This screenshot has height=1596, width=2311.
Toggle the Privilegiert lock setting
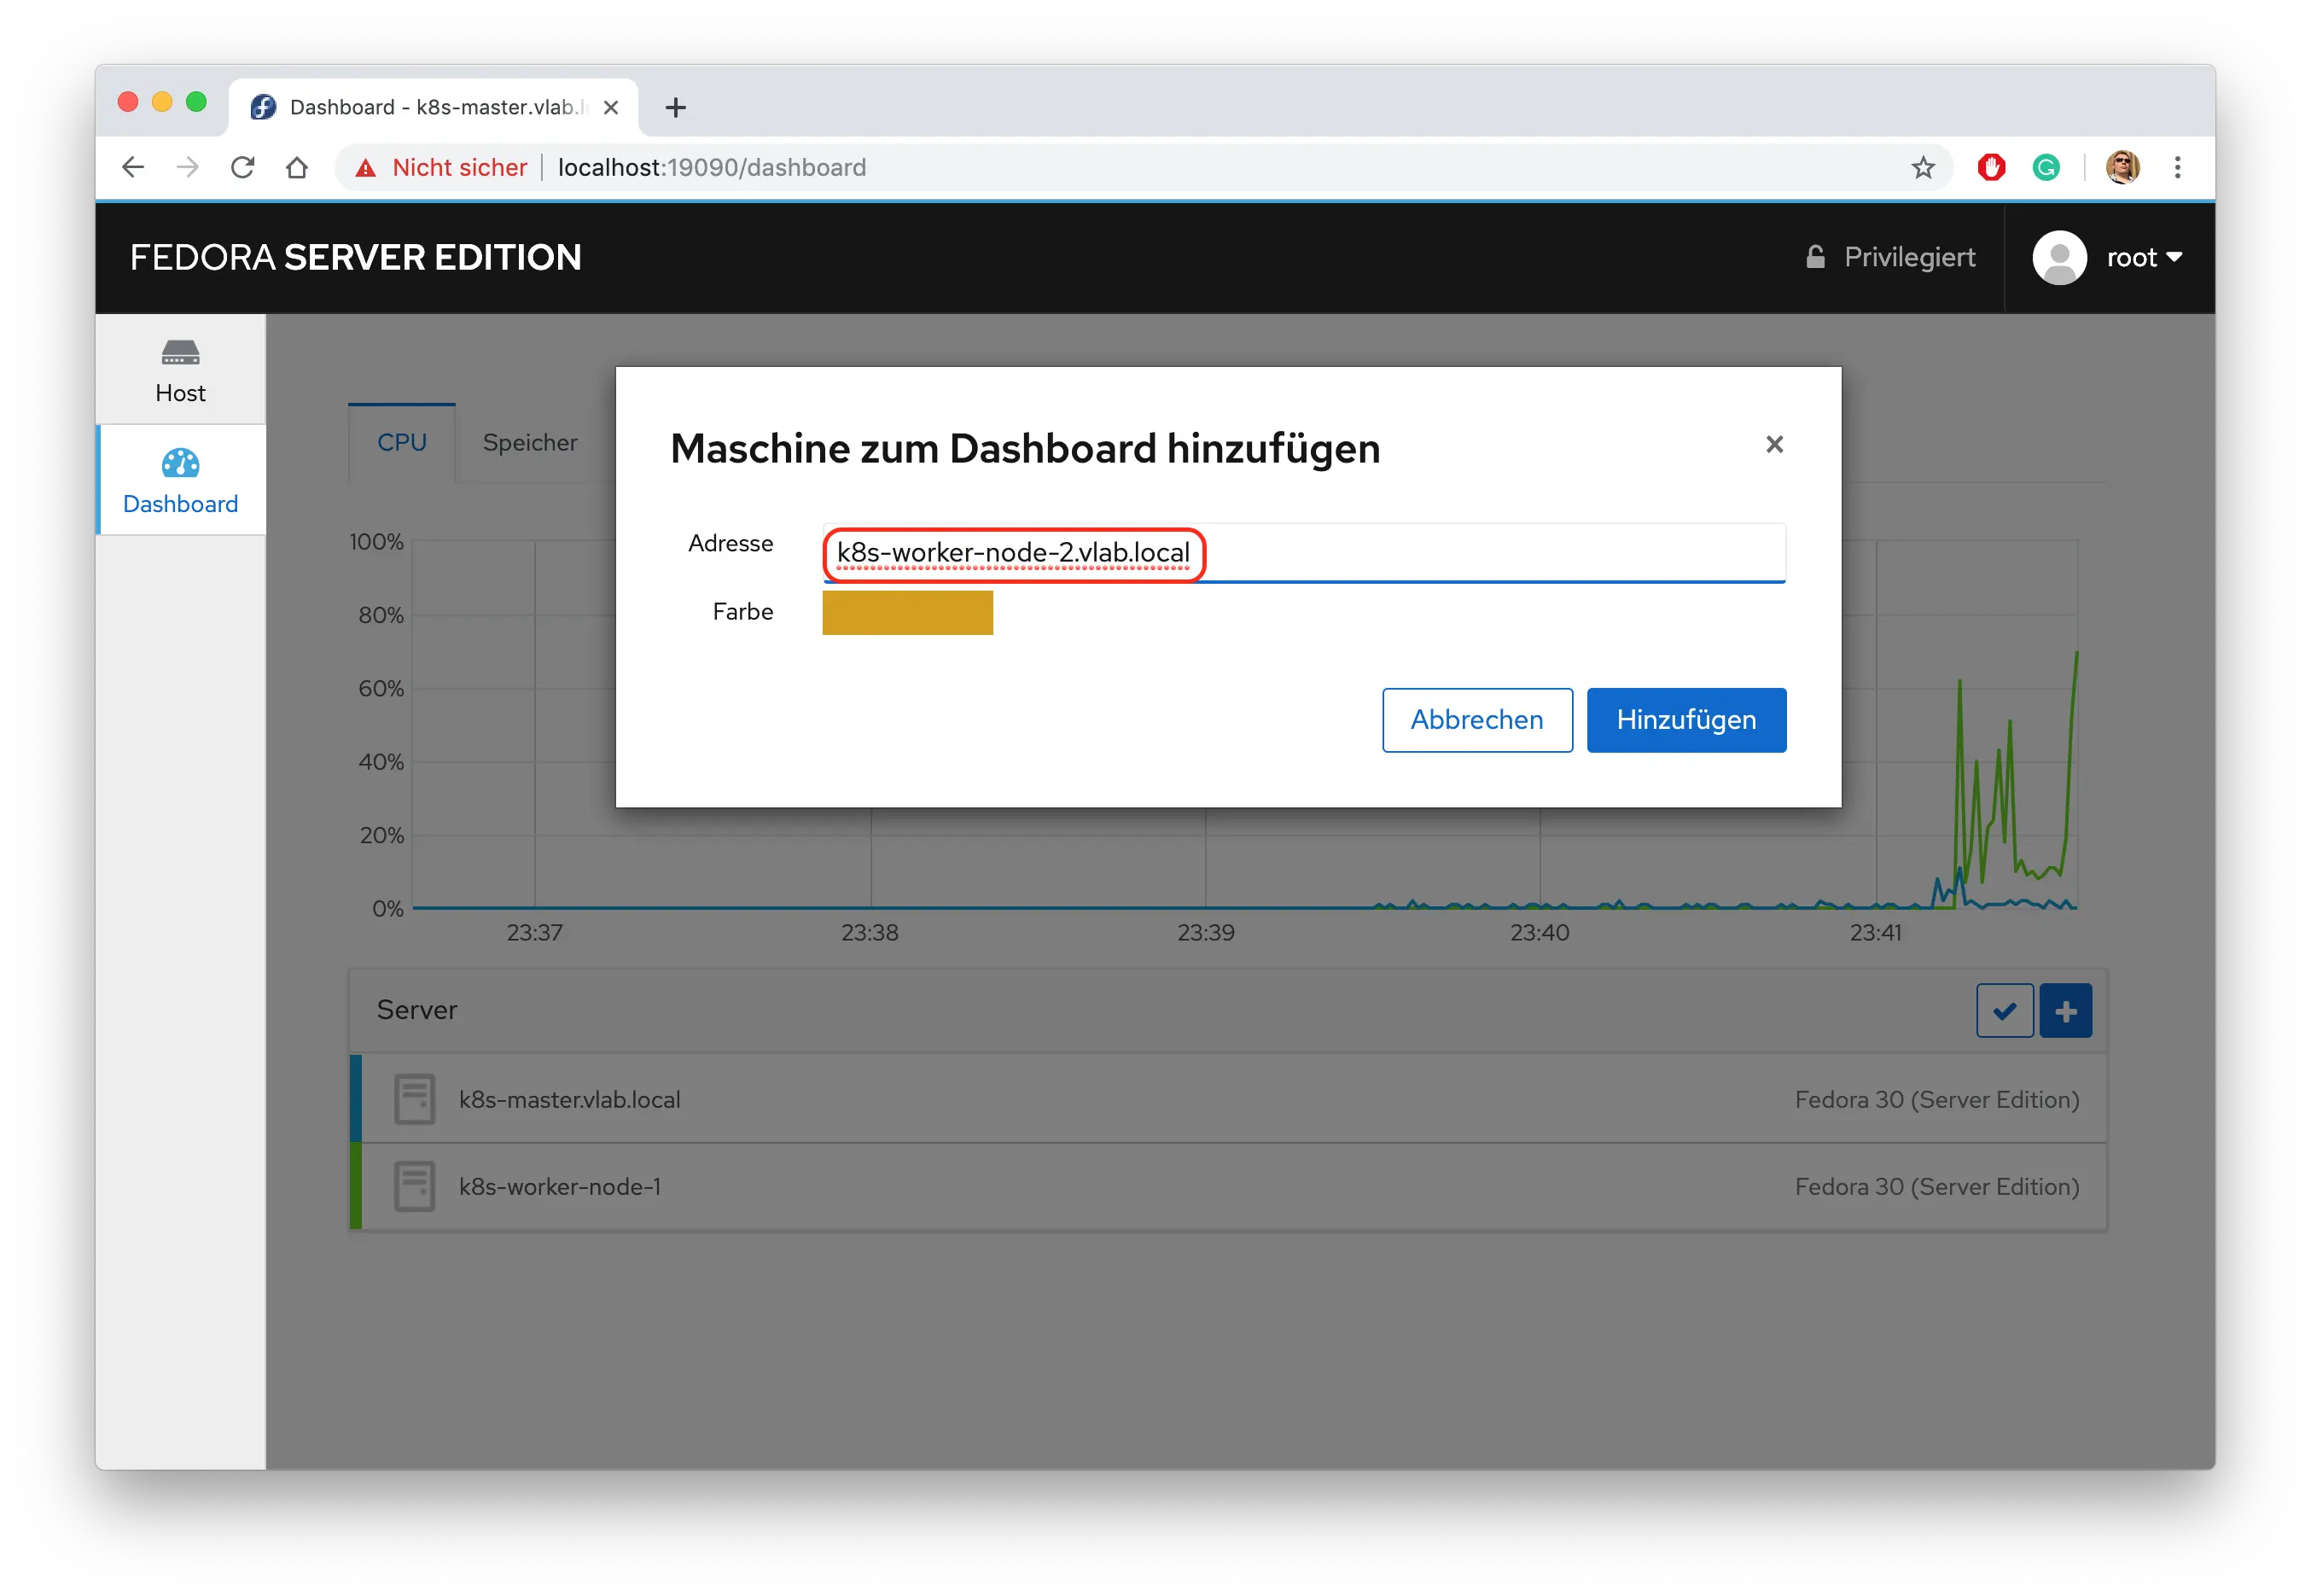(1891, 258)
